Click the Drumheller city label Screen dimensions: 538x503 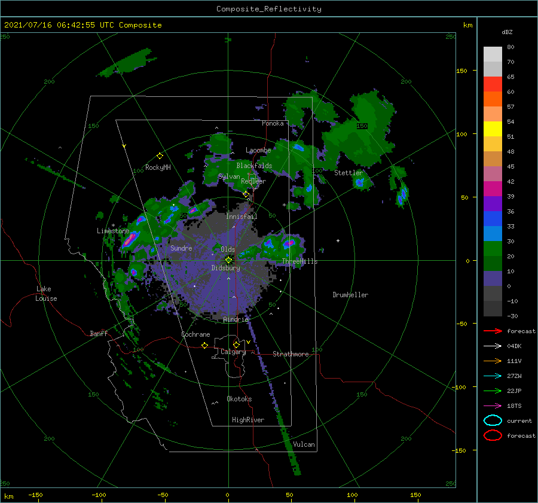click(350, 295)
